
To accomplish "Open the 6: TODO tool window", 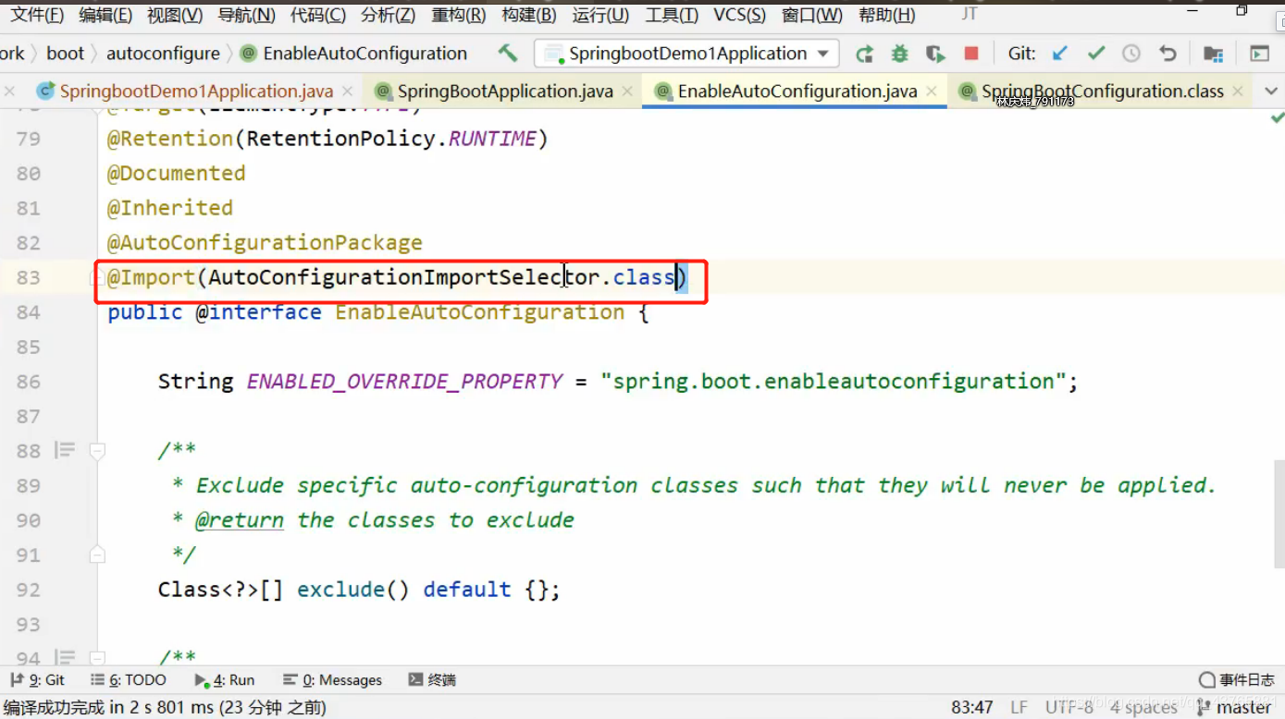I will coord(129,679).
